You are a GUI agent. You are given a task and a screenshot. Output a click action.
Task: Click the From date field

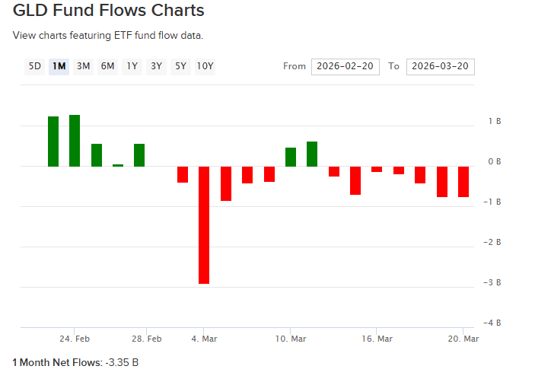pos(345,66)
